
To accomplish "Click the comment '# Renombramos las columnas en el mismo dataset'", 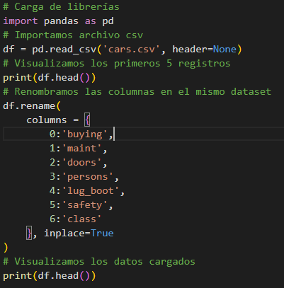I will click(137, 92).
